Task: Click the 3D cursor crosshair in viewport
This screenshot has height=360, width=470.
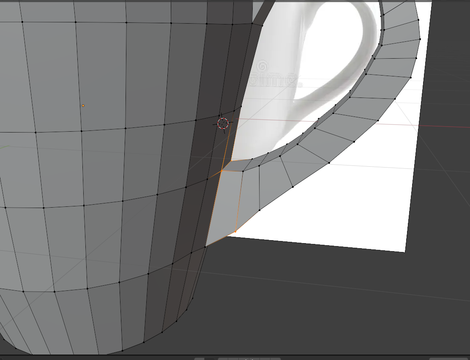Action: coord(223,123)
